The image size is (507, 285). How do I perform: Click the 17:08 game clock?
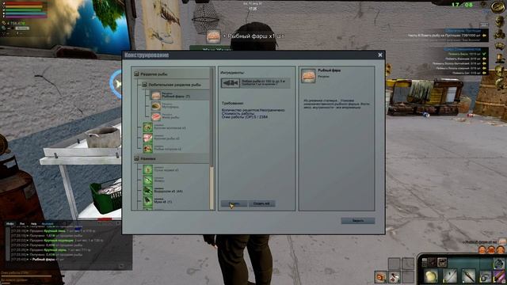pyautogui.click(x=462, y=5)
